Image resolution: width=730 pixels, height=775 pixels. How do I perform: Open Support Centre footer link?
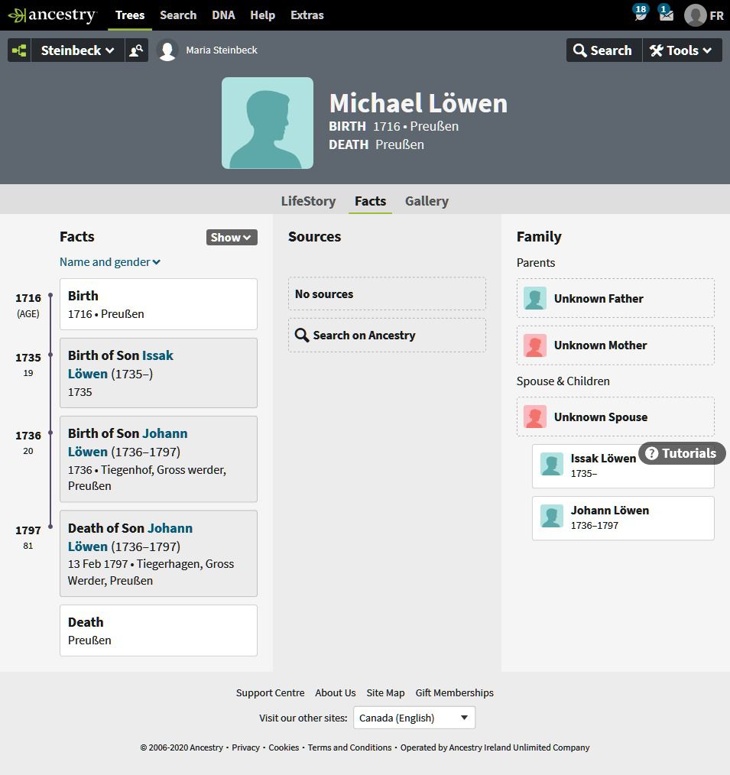click(x=271, y=693)
